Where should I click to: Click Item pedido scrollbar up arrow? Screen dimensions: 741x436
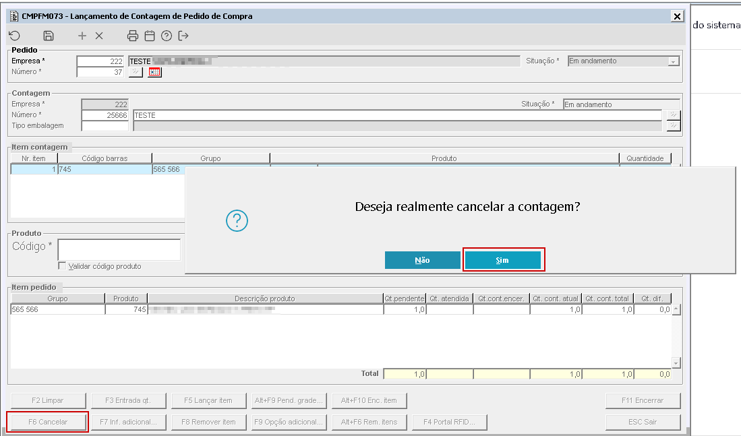point(676,309)
